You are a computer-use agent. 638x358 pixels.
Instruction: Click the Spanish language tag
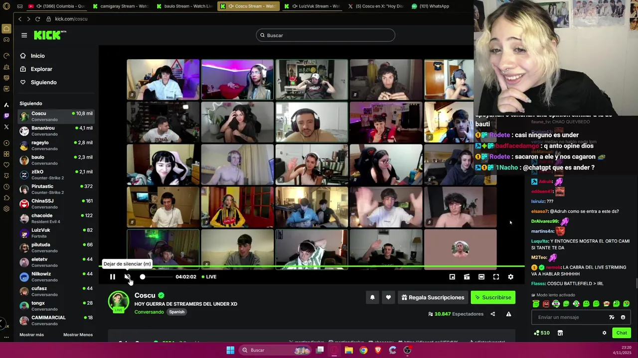click(x=176, y=312)
